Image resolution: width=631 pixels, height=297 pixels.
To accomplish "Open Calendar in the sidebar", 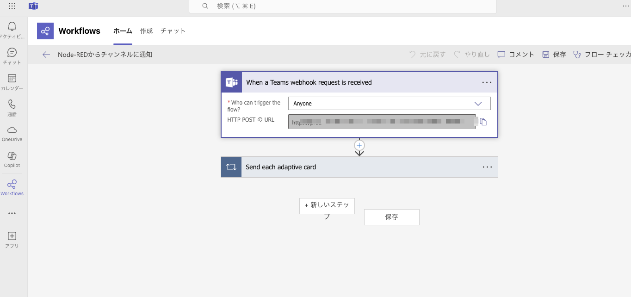I will [x=12, y=82].
